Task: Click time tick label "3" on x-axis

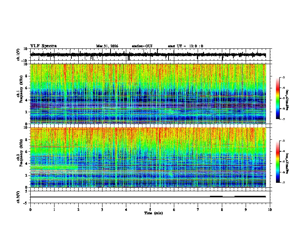Action: point(102,210)
